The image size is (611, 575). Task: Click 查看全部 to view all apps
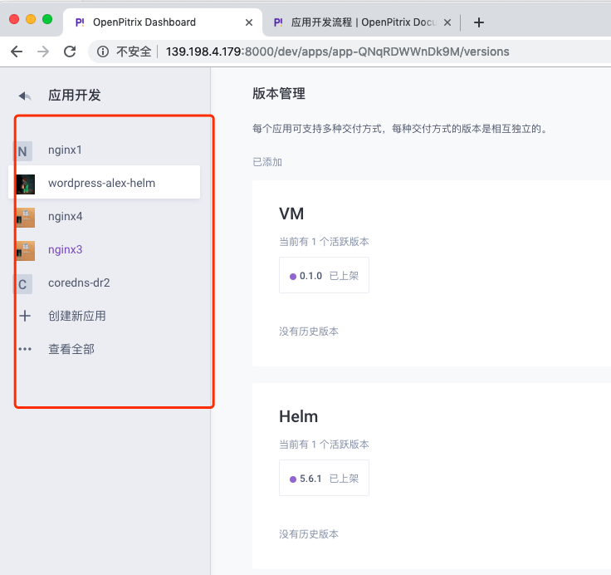click(71, 349)
